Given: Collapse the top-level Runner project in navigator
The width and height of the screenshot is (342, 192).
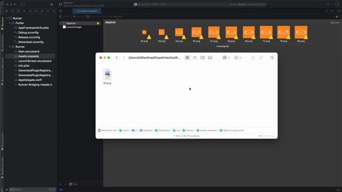Looking at the screenshot, I should [7, 18].
